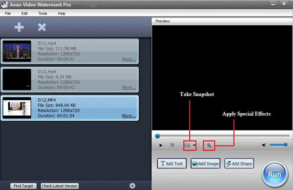Click the preview seek bar handle
293x190 pixels.
point(157,136)
